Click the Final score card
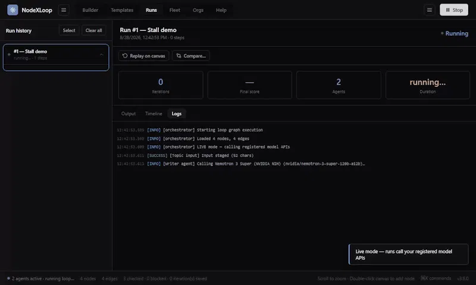This screenshot has width=476, height=285. pos(249,85)
